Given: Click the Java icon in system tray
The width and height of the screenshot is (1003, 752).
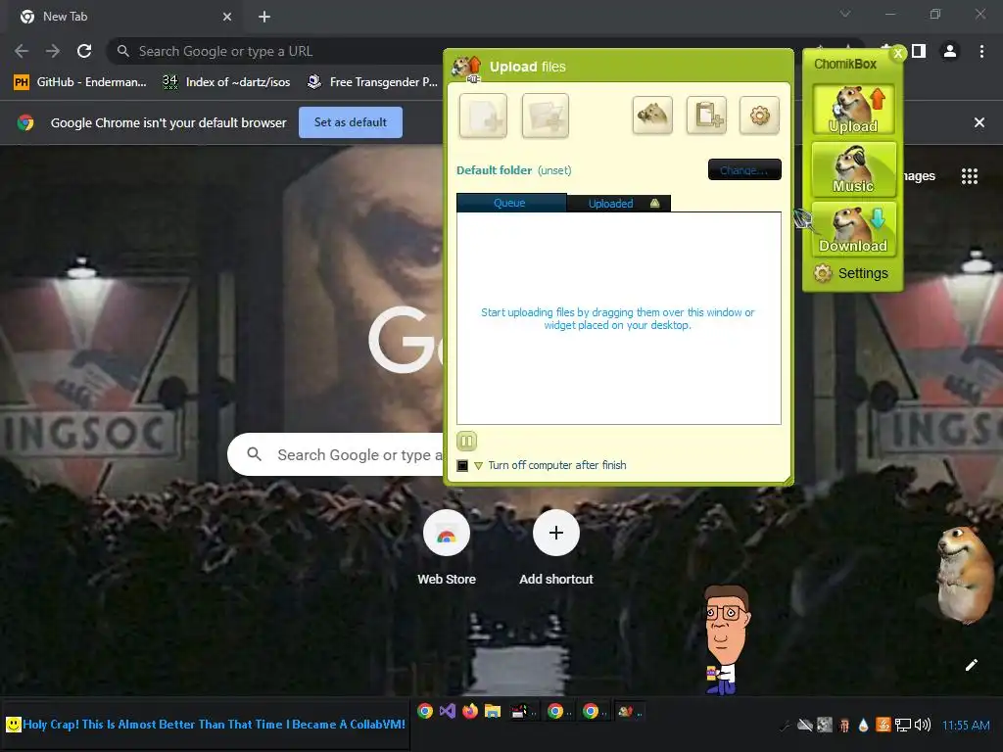Looking at the screenshot, I should tap(884, 725).
